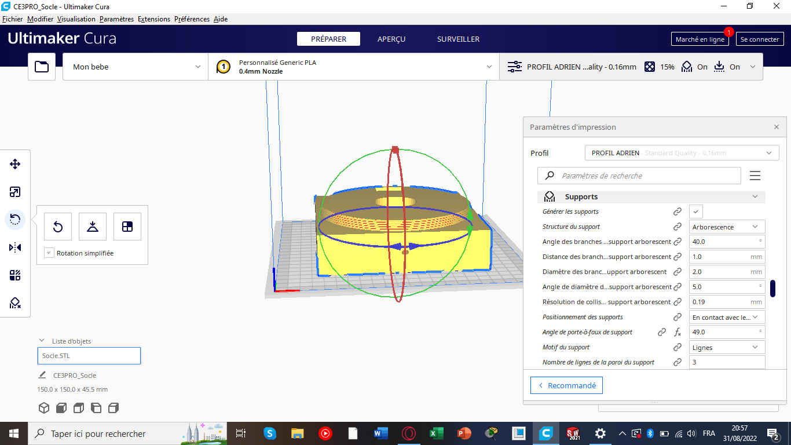
Task: Click the Se connecter button
Action: tap(760, 39)
